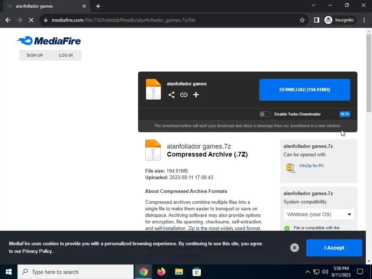Bookmark this page with star icon

(302, 20)
